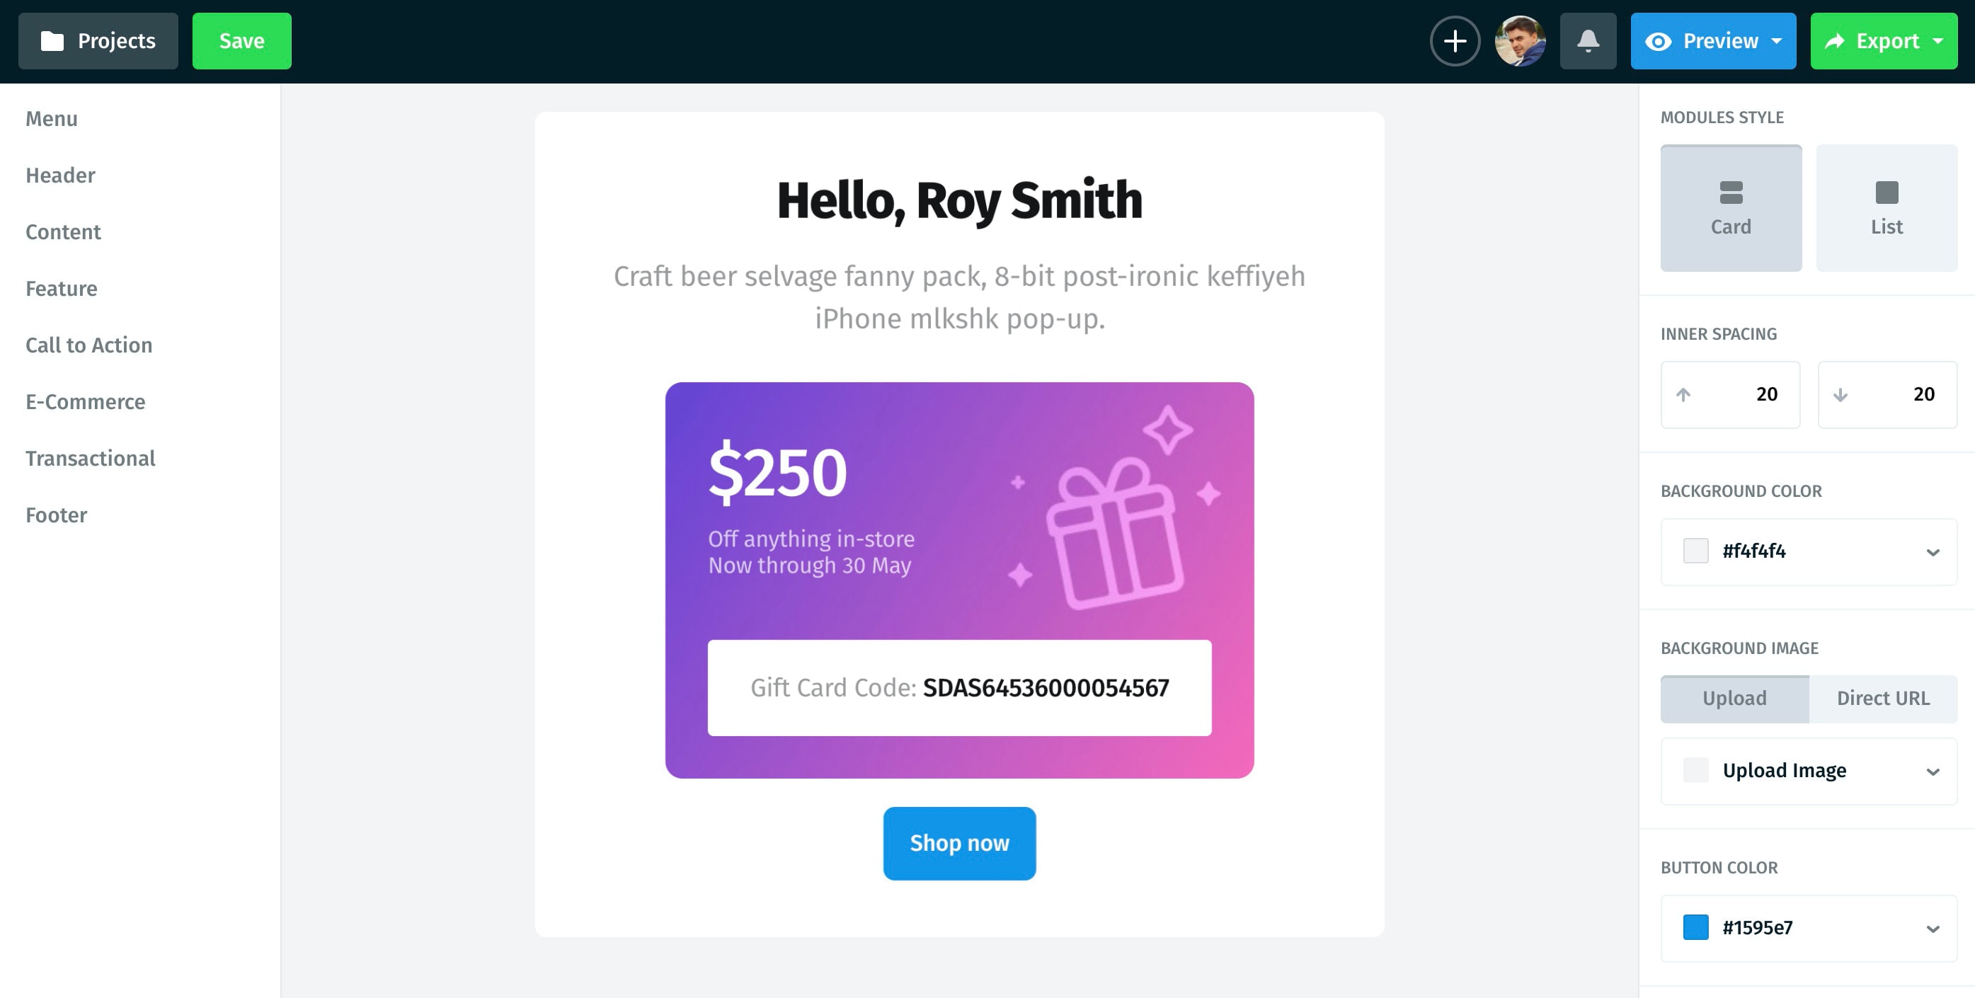Click the Projects folder icon
Image resolution: width=1975 pixels, height=998 pixels.
click(x=50, y=41)
